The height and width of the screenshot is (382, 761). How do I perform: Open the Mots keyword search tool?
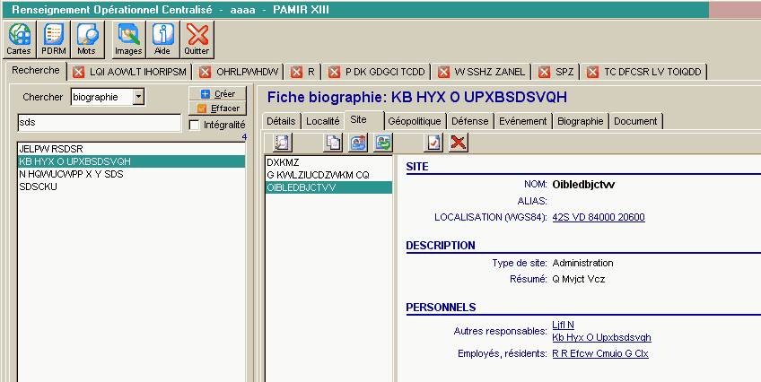(86, 39)
